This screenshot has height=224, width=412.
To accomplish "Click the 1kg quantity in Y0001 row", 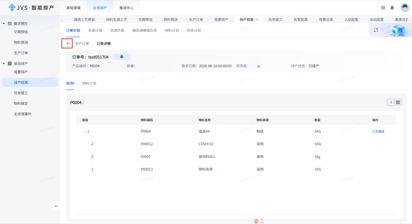I will coord(317,157).
